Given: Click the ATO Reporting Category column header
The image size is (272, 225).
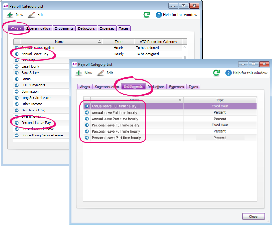Looking at the screenshot, I should tap(158, 42).
